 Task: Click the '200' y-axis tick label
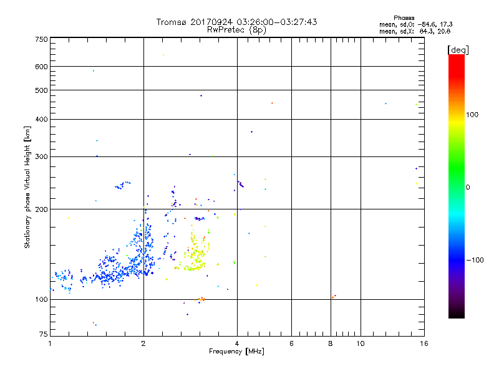click(41, 209)
